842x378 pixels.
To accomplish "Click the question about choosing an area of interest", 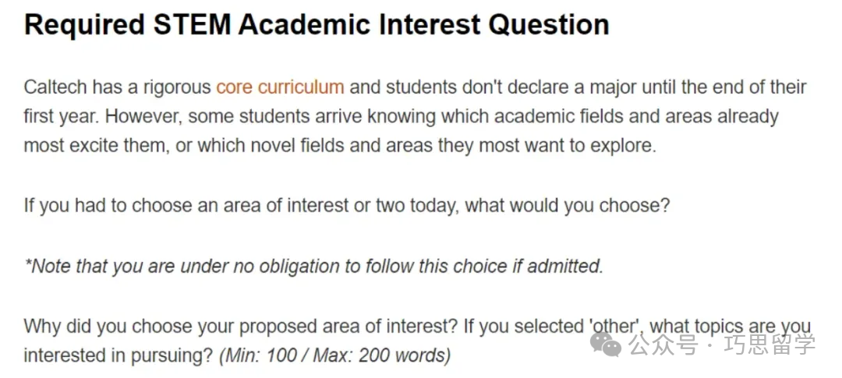I will point(347,207).
